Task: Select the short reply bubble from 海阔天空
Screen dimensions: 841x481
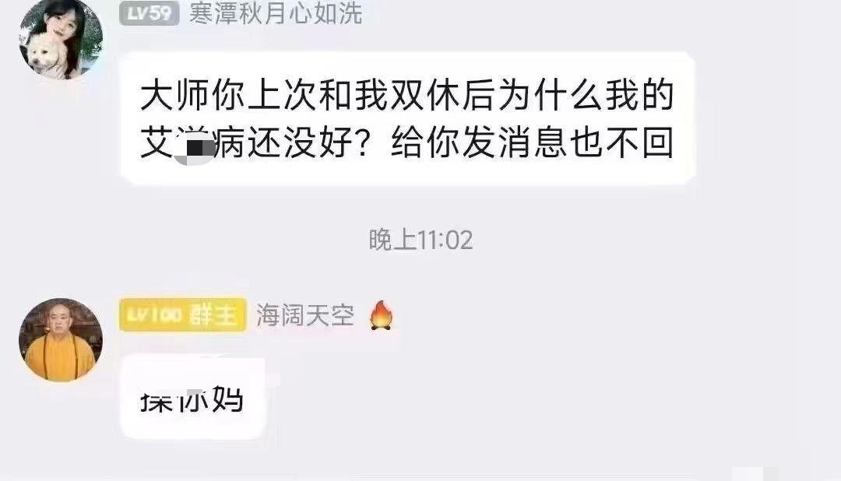Action: (x=192, y=398)
